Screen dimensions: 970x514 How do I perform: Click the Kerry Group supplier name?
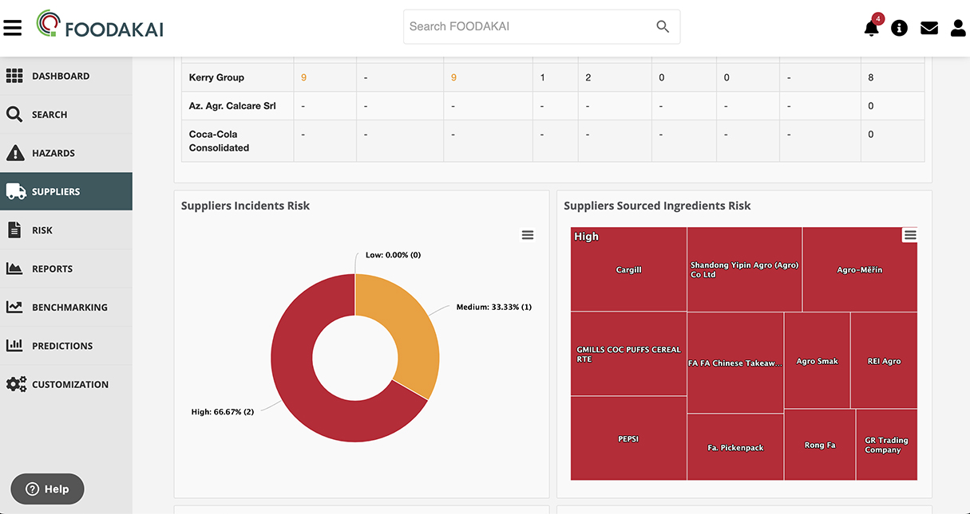[216, 77]
